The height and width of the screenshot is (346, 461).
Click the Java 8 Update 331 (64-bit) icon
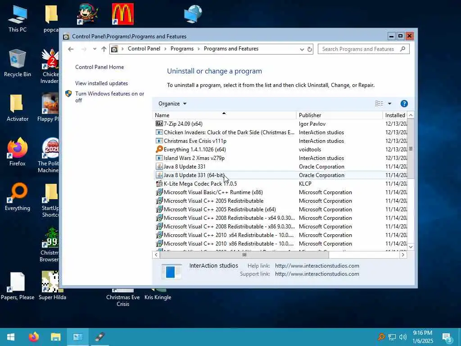[x=159, y=175]
